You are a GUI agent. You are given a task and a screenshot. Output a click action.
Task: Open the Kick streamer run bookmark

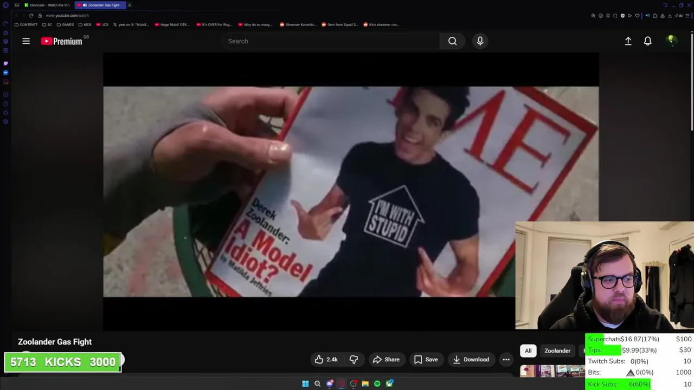382,24
